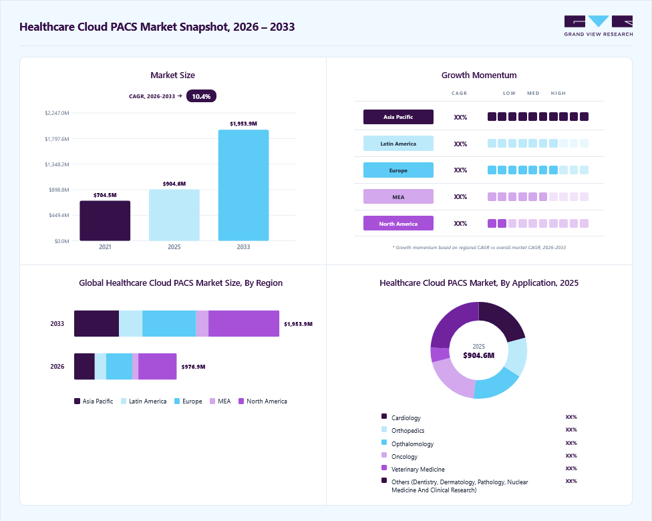Screen dimensions: 652x521
Task: Click the MEA legend swatch under the region chart
Action: 212,401
